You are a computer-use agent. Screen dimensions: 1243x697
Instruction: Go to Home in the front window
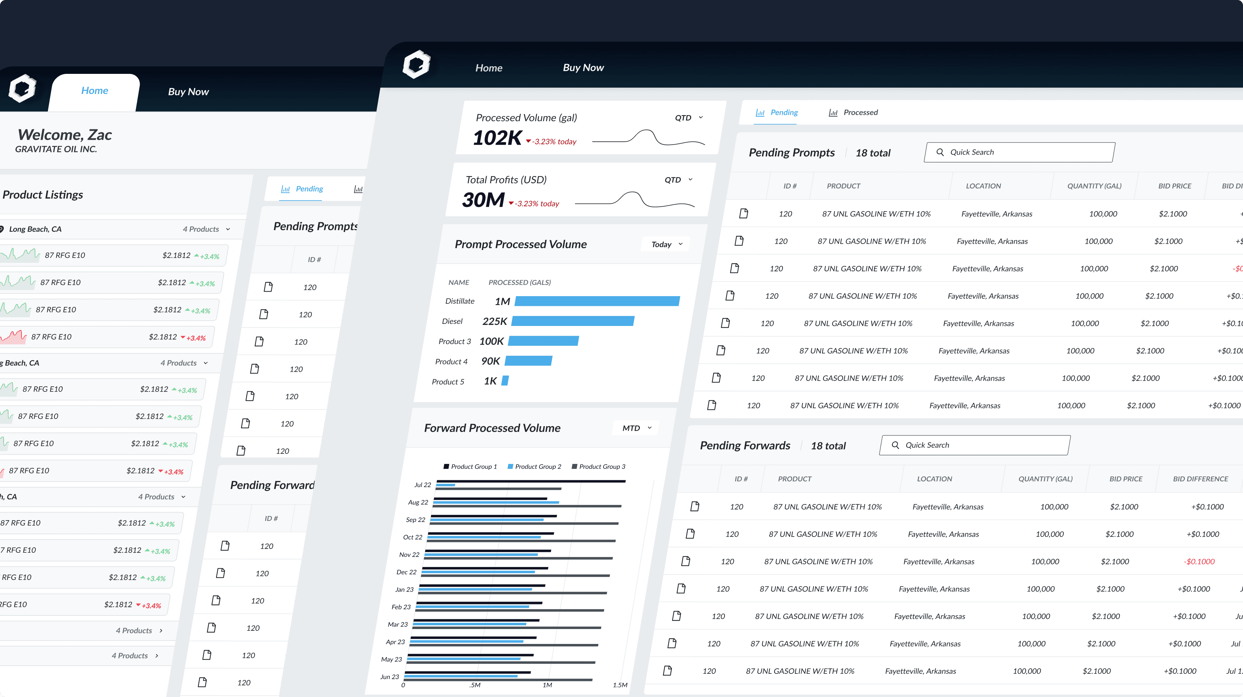[x=489, y=68]
